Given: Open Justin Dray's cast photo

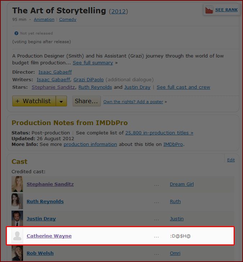Looking at the screenshot, I should (17, 219).
